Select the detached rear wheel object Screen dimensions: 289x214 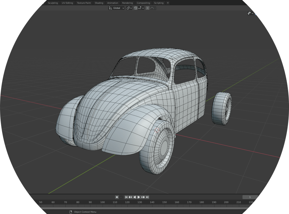[x=221, y=109]
